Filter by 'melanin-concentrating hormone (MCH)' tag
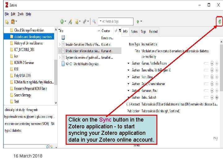Screen dimensions: 223x167 tap(27, 124)
